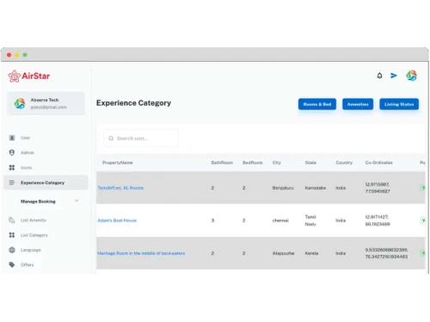430x322 pixels.
Task: Click the Amenities button
Action: [358, 104]
